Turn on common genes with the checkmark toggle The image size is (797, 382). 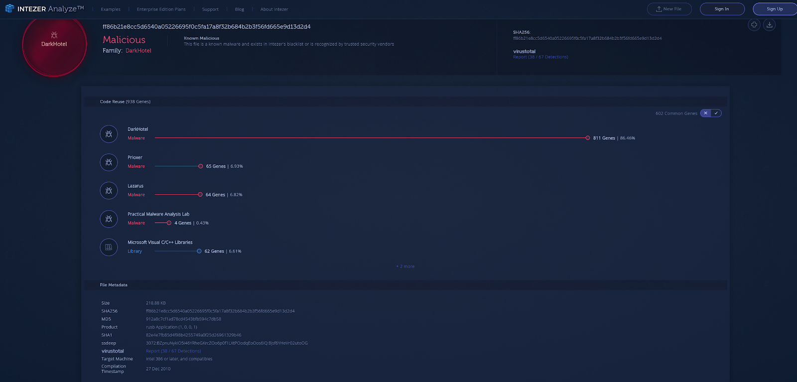point(716,113)
